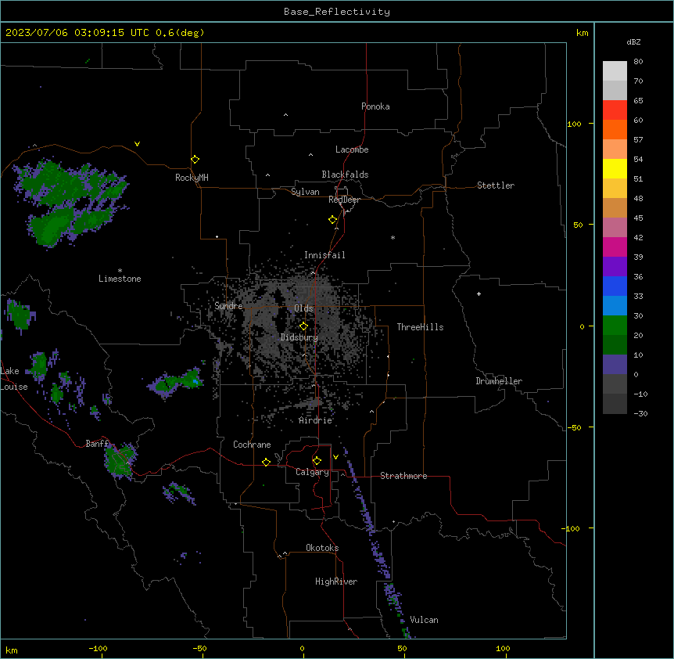Click the Ponoka city label
Viewport: 674px width, 659px height.
click(375, 106)
